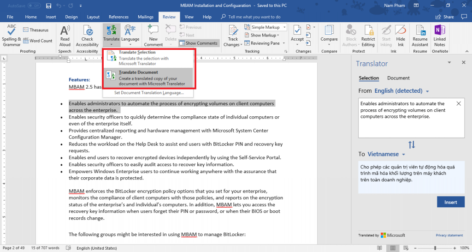Click page 2 of 49 indicator
The image size is (472, 252).
[13, 248]
